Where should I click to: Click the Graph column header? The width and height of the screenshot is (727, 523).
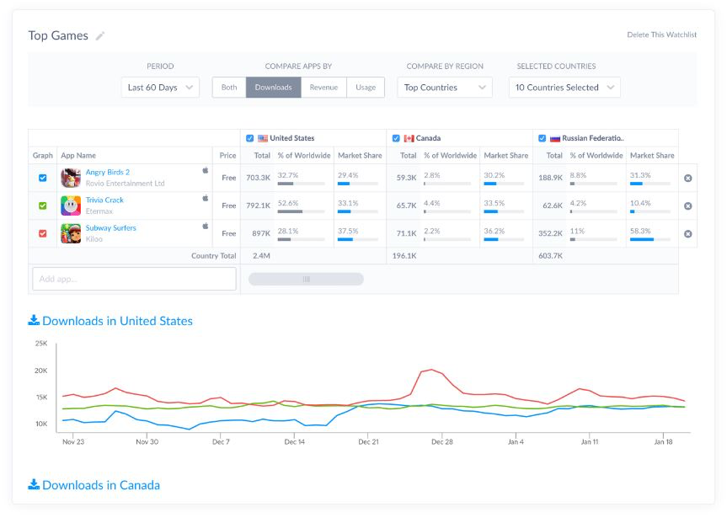[x=43, y=155]
